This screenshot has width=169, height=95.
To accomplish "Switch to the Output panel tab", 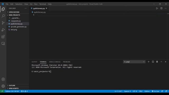I will [34, 62].
